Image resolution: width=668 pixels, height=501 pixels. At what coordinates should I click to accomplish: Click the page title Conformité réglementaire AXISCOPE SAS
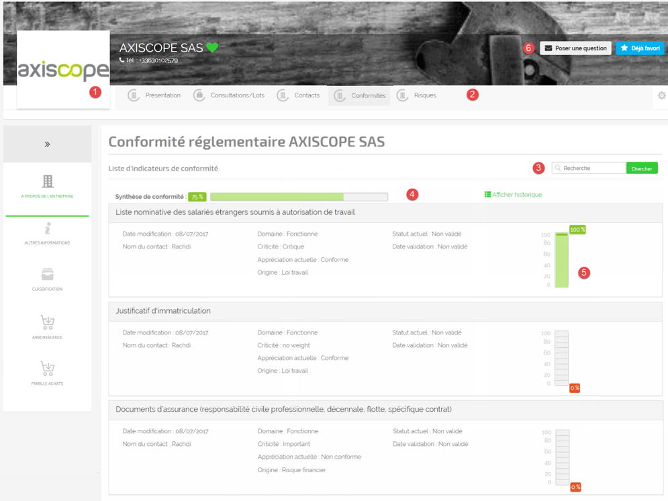pos(246,142)
